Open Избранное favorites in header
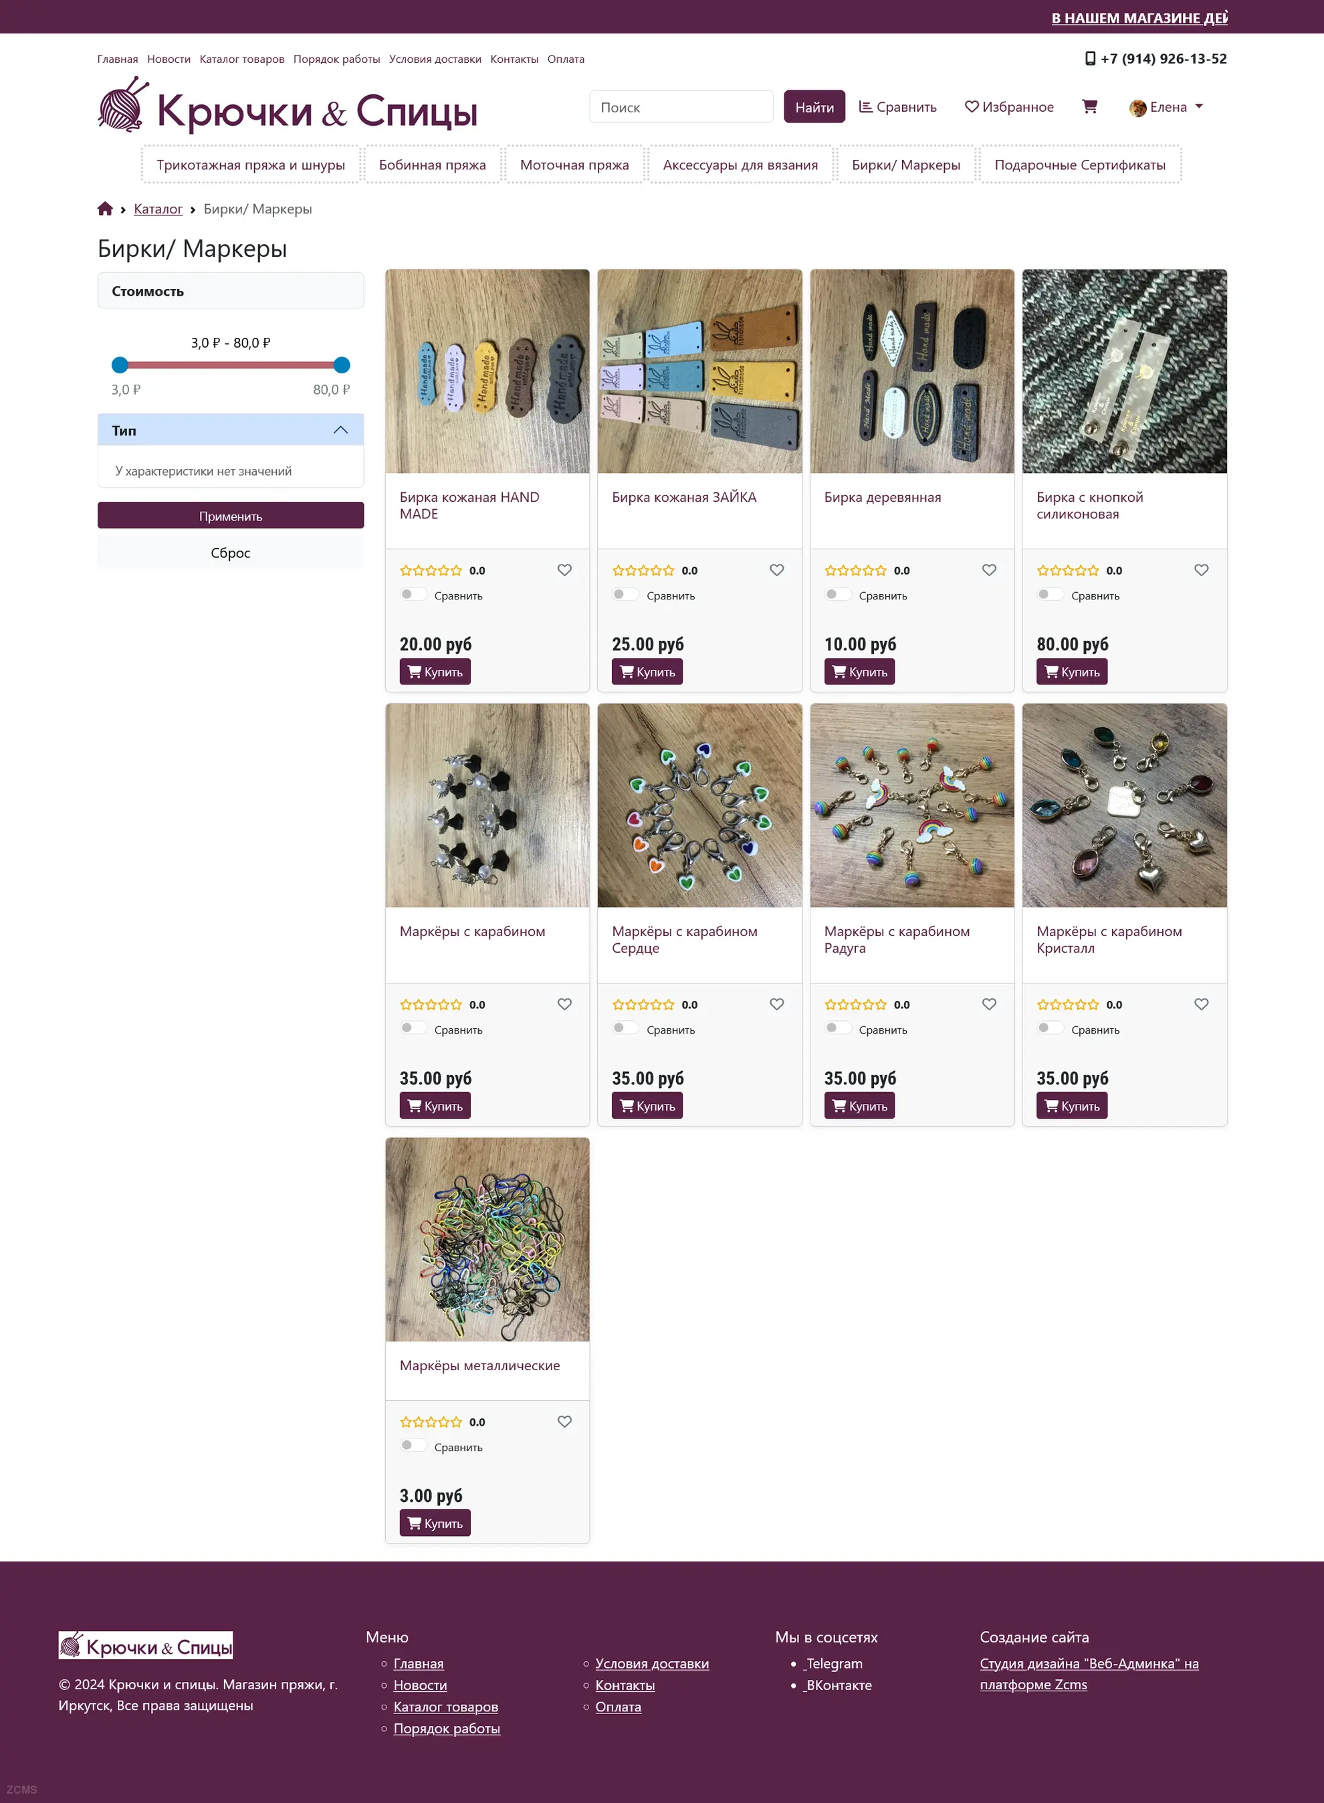Viewport: 1324px width, 1803px height. pos(1009,106)
